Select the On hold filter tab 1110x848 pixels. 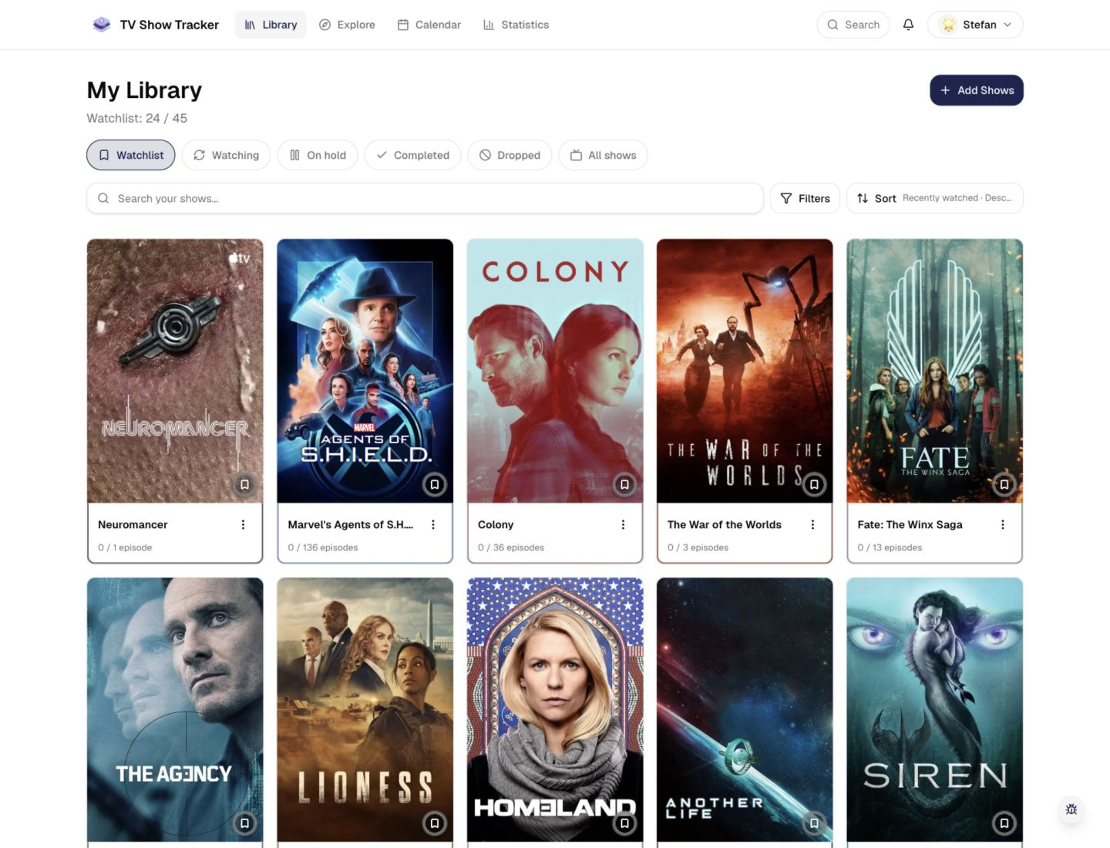[318, 155]
